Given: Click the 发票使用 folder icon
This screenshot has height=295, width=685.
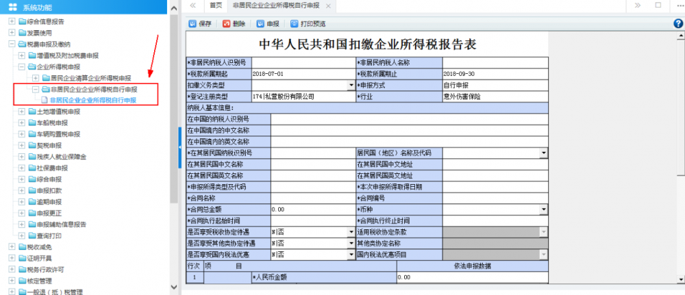Looking at the screenshot, I should tap(23, 33).
